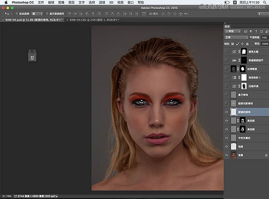Filter layers by type (T) icon
The width and height of the screenshot is (269, 199).
pos(256,31)
